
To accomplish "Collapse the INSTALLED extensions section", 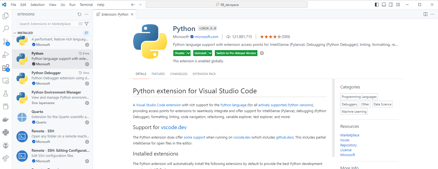I will click(x=15, y=33).
